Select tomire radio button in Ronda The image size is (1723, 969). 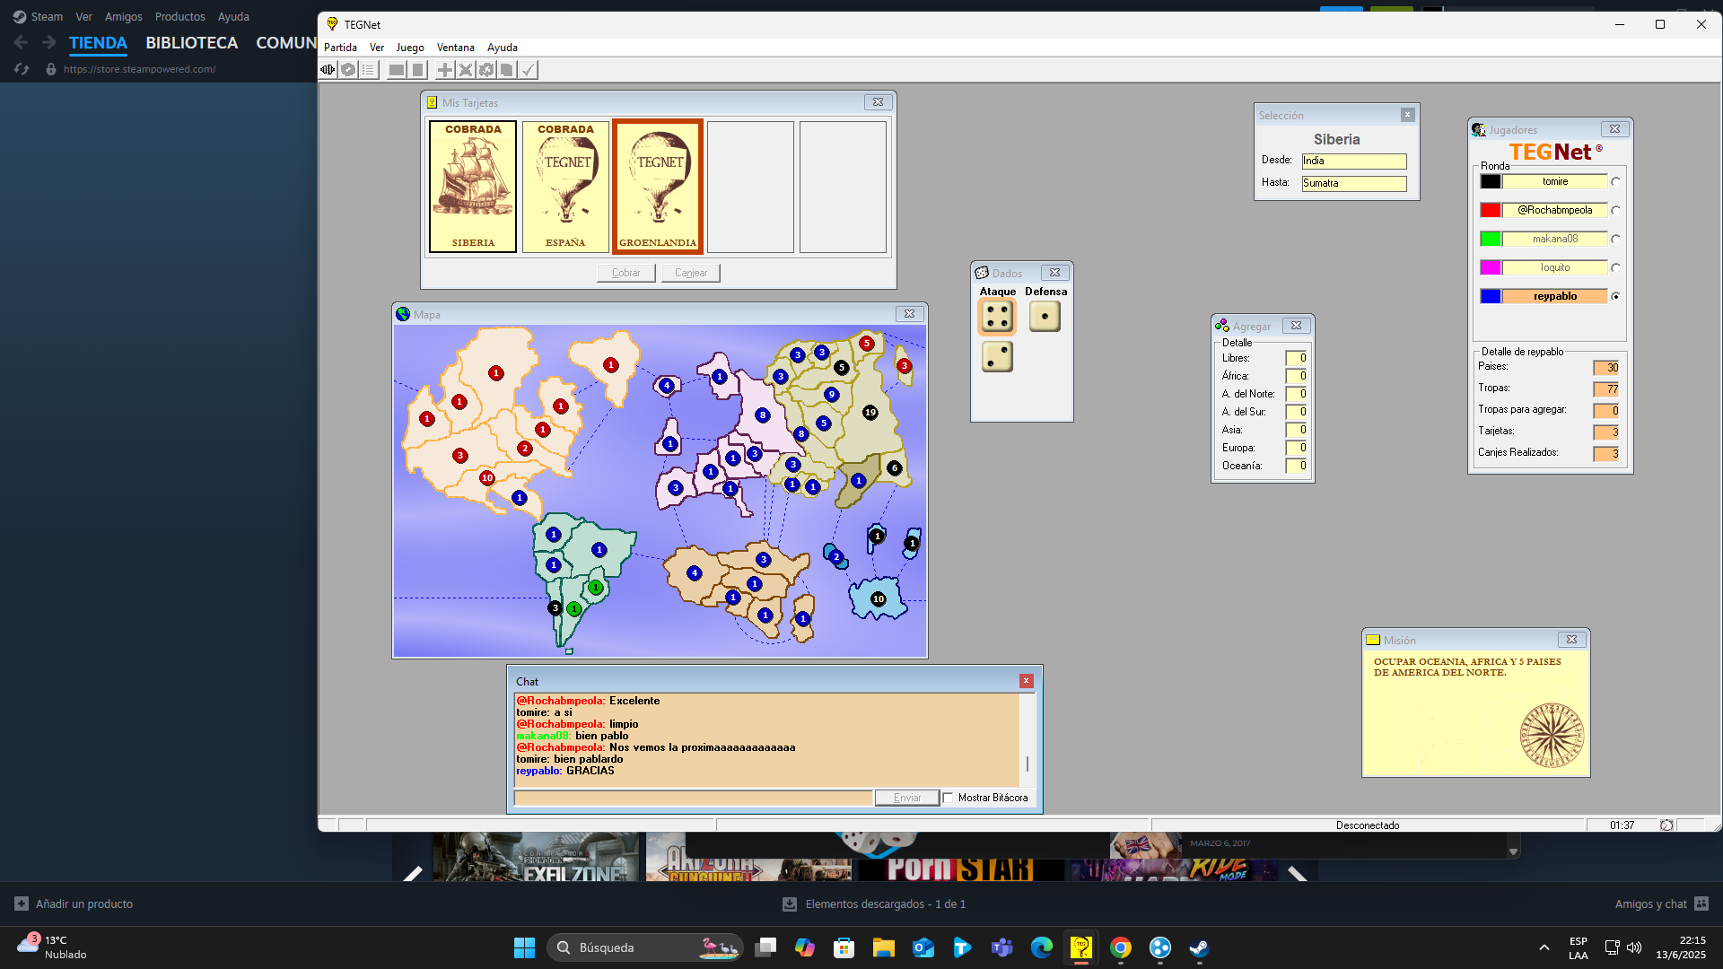1615,182
